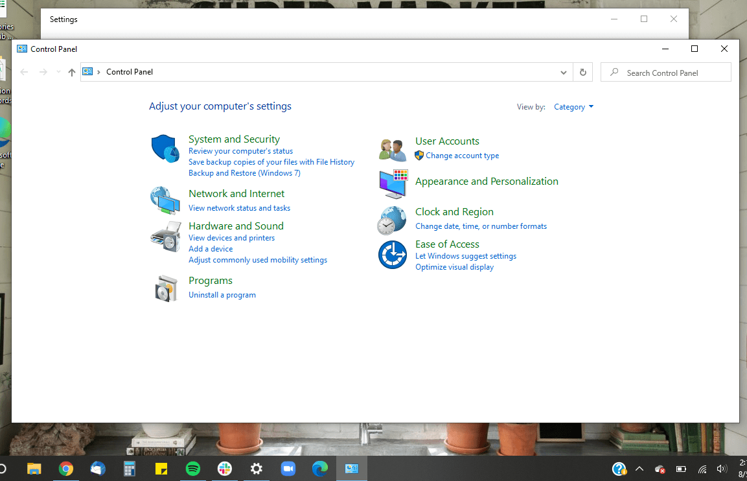Click the Hardware and Sound printer icon
This screenshot has width=747, height=481.
[x=165, y=236]
